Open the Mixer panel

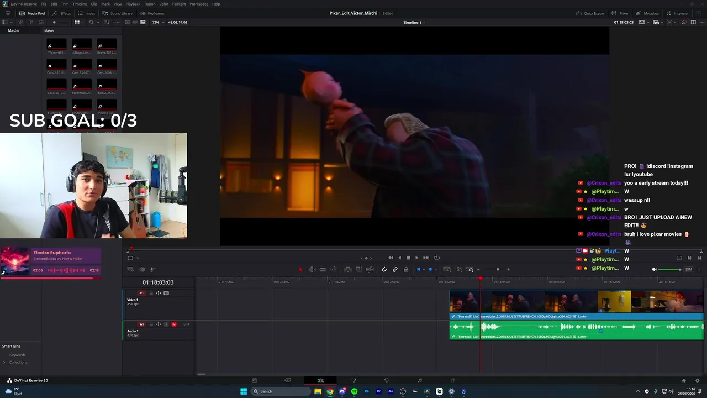point(620,13)
